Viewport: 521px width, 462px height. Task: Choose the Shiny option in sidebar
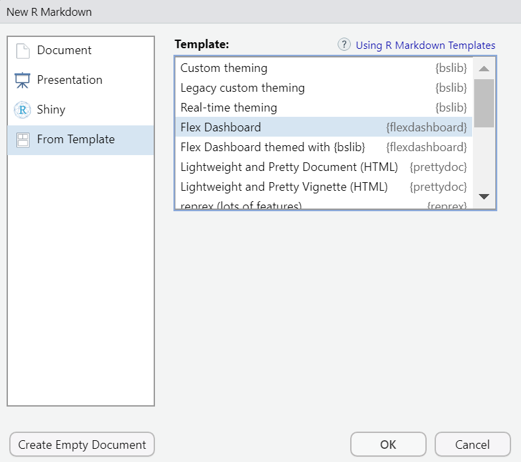tap(51, 110)
